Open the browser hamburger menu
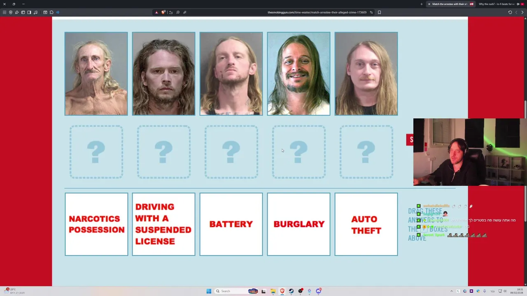This screenshot has width=527, height=296. (x=5, y=12)
